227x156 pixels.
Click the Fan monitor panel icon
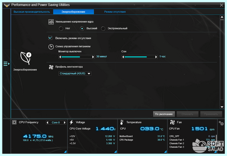(x=172, y=122)
